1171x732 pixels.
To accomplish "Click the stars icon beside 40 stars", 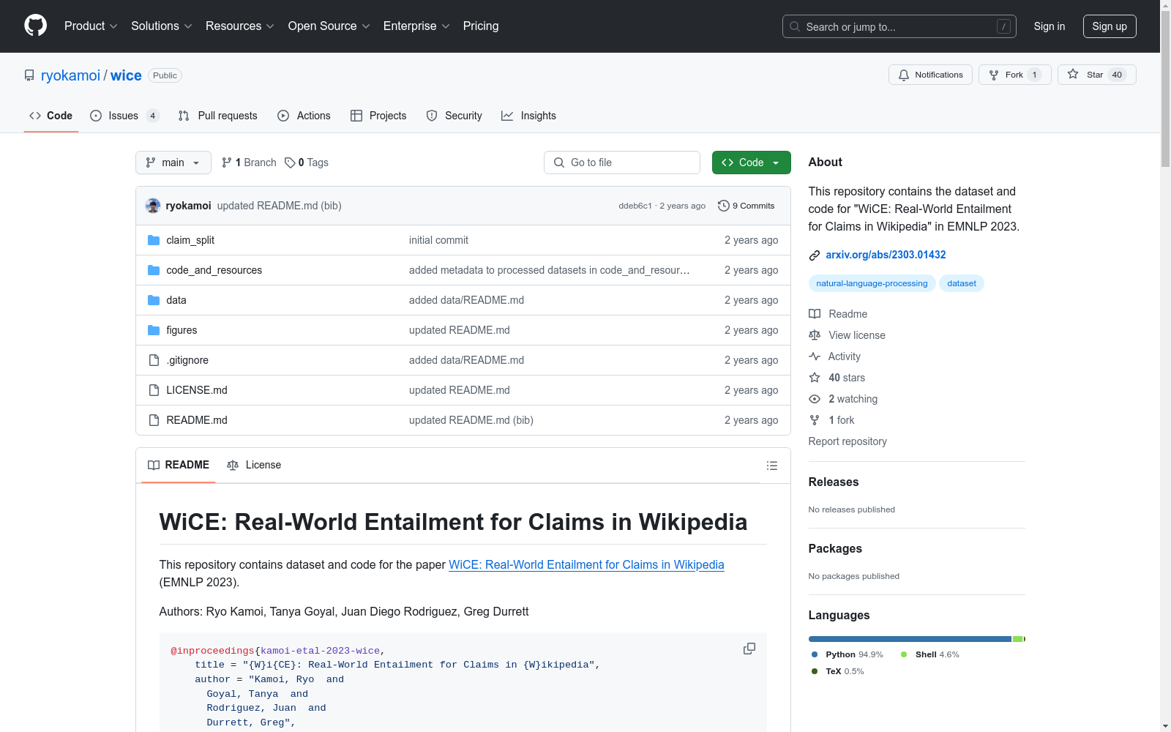I will [815, 378].
